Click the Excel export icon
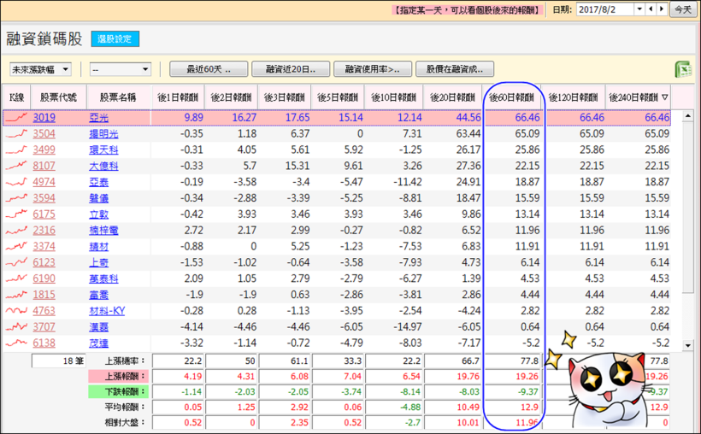This screenshot has width=701, height=434. tap(683, 69)
